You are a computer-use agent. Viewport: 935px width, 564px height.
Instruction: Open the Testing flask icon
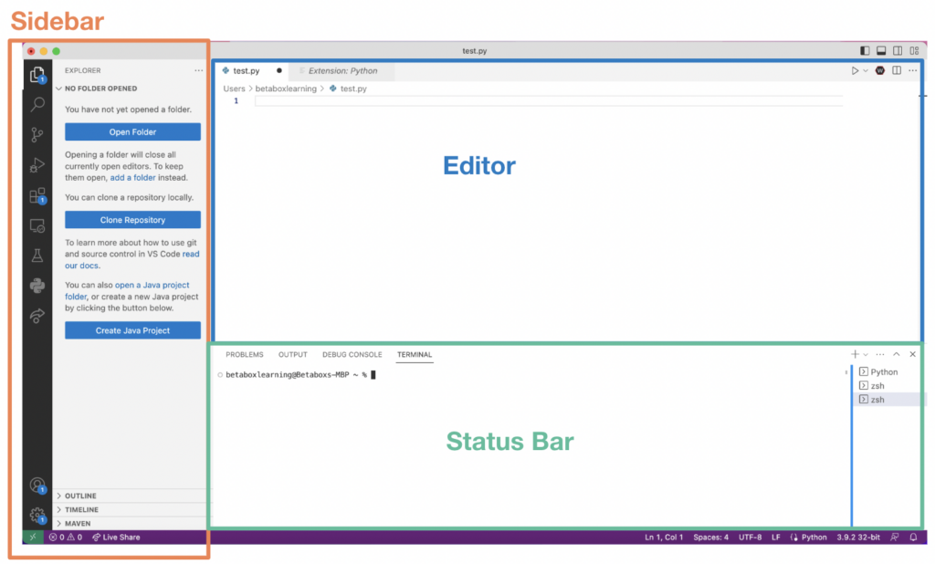click(37, 256)
